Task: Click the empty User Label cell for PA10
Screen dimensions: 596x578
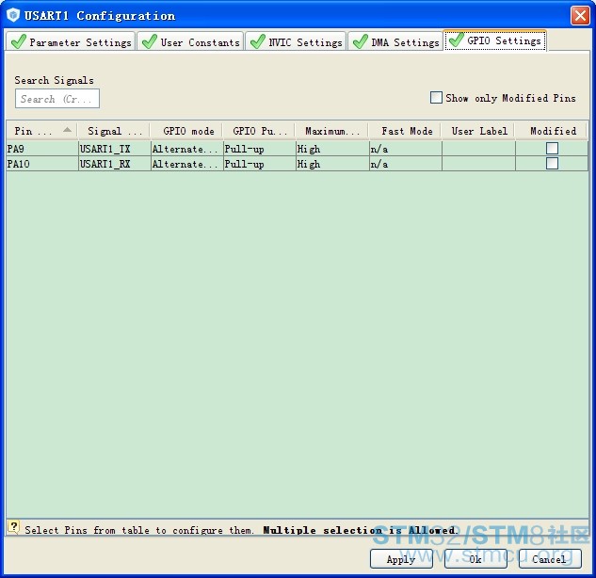Action: coord(478,164)
